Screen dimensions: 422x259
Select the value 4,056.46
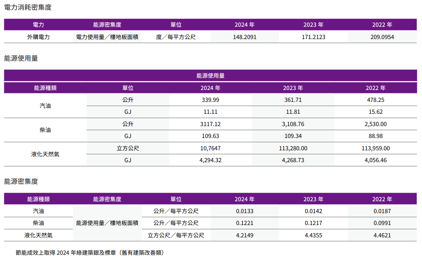[x=376, y=160]
